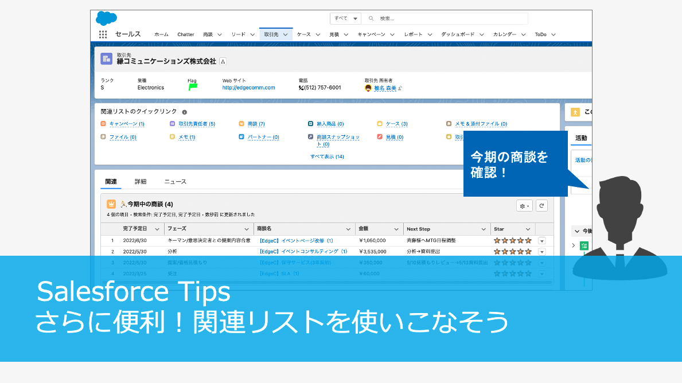Switch to the ニュース tab
The image size is (682, 383).
click(176, 182)
